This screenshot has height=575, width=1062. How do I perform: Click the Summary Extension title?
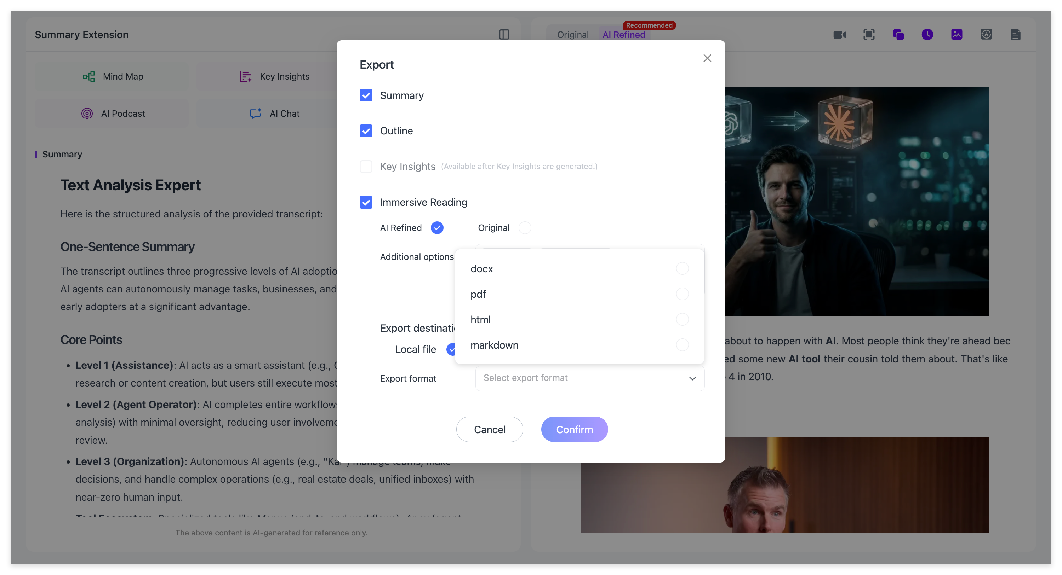pos(82,35)
